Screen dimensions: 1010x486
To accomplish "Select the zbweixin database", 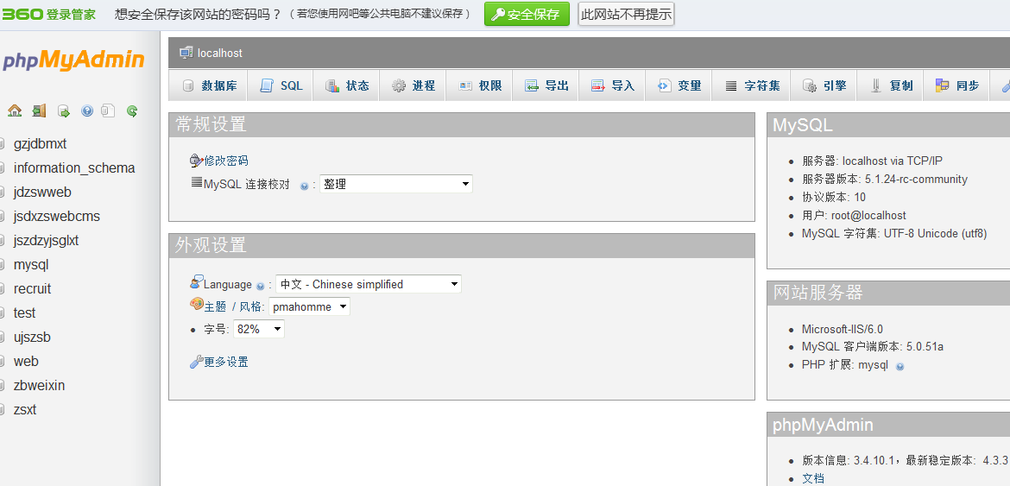I will pyautogui.click(x=40, y=386).
